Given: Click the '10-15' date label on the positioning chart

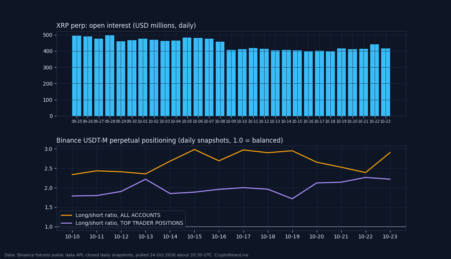Looking at the screenshot, I should 194,236.
